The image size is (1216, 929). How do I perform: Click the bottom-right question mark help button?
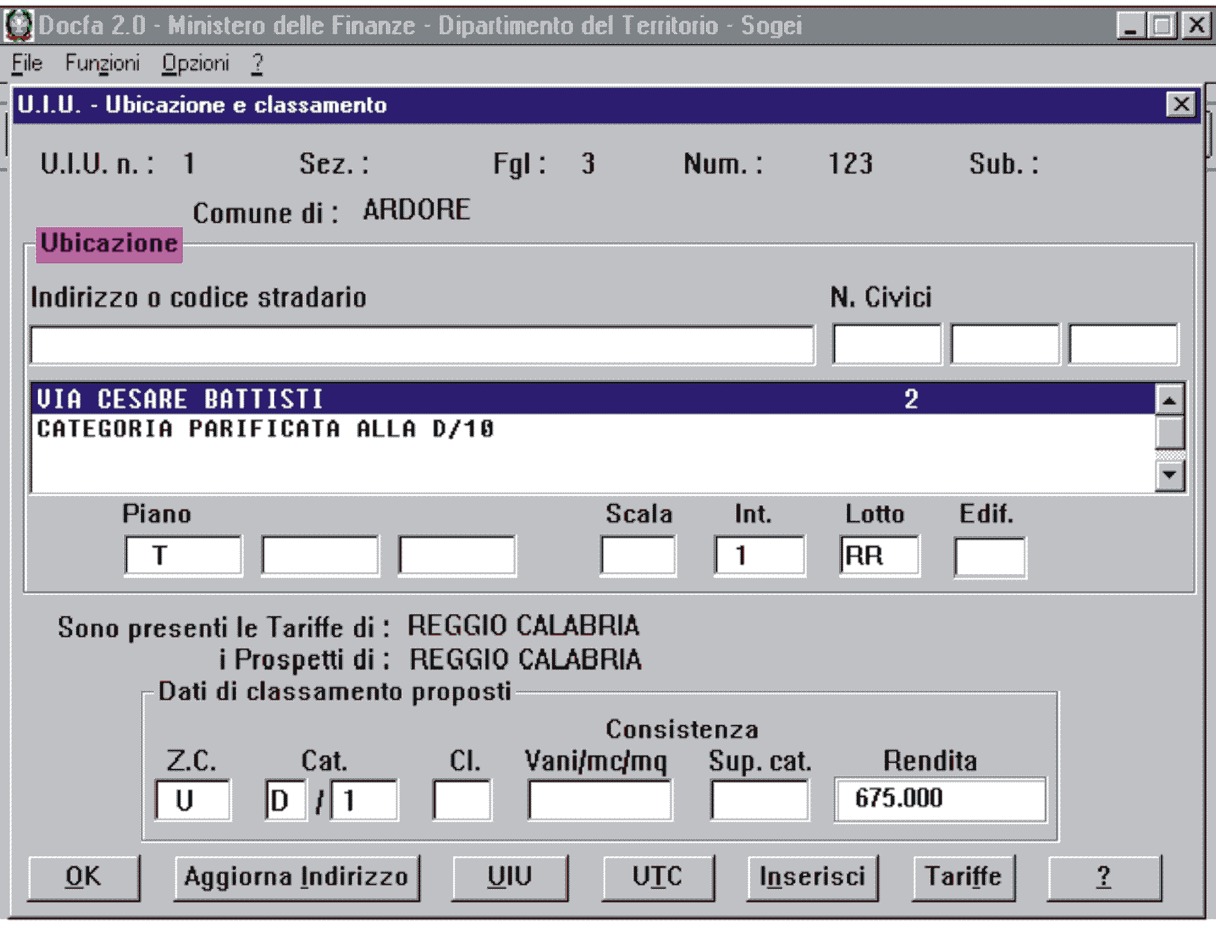pos(1104,877)
